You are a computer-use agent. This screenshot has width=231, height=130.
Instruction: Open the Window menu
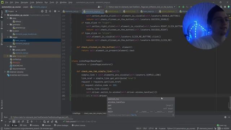(63, 3)
